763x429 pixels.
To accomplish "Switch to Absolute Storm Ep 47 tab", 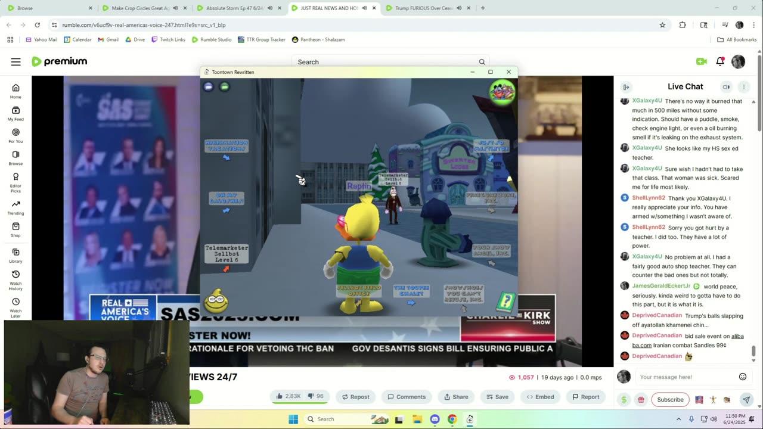I will tap(239, 8).
